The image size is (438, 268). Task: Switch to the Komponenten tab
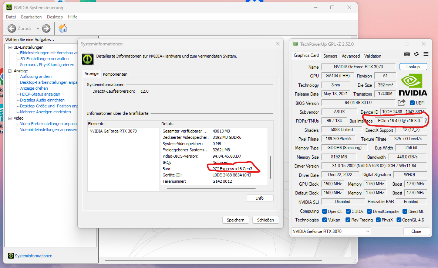[115, 74]
